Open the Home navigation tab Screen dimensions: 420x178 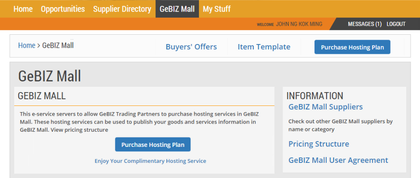tap(23, 9)
